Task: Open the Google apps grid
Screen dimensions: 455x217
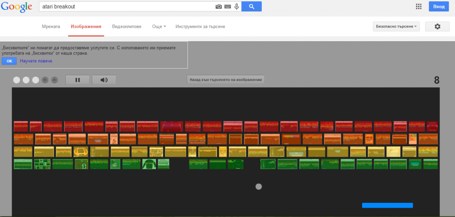Action: coord(419,6)
